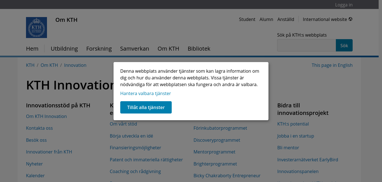
Task: Open Kalender link
Action: [x=35, y=176]
